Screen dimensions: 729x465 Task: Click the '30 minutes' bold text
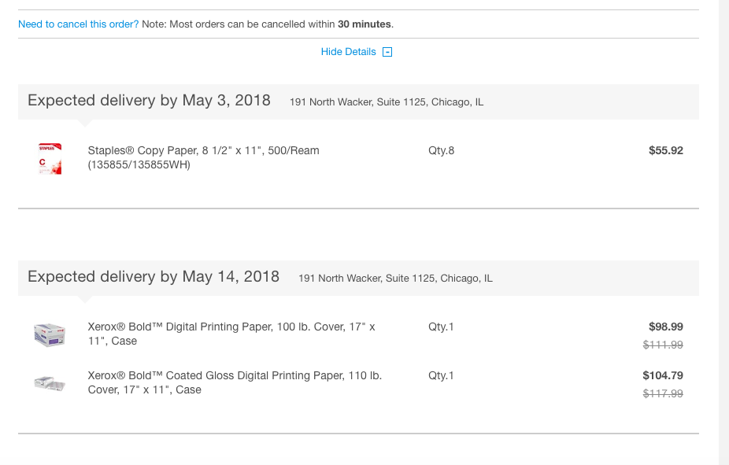point(364,24)
